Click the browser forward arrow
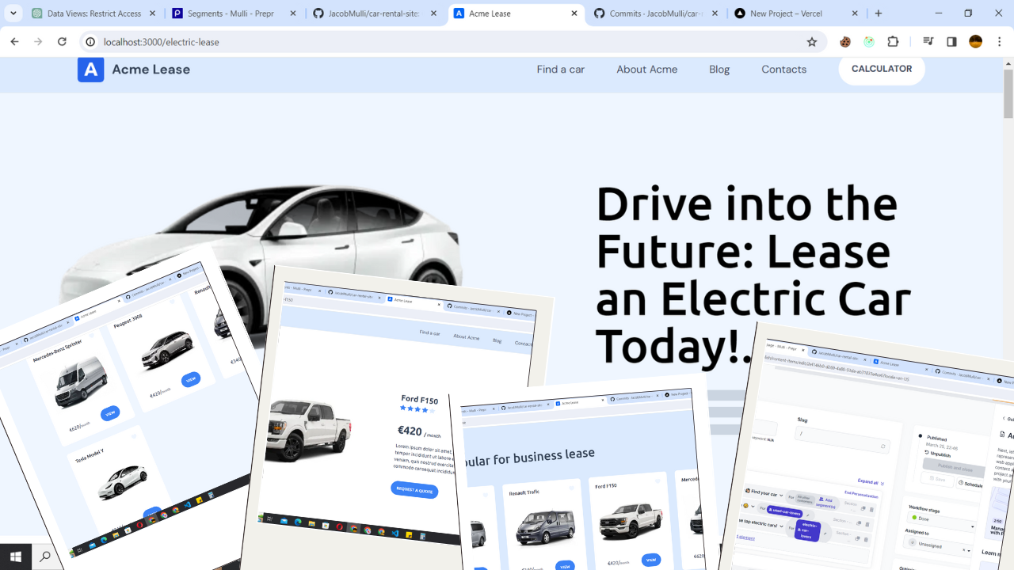Image resolution: width=1014 pixels, height=570 pixels. (x=38, y=42)
